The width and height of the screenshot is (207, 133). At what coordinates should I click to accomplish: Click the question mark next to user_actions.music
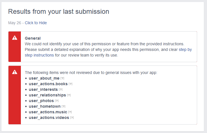tap(70, 112)
